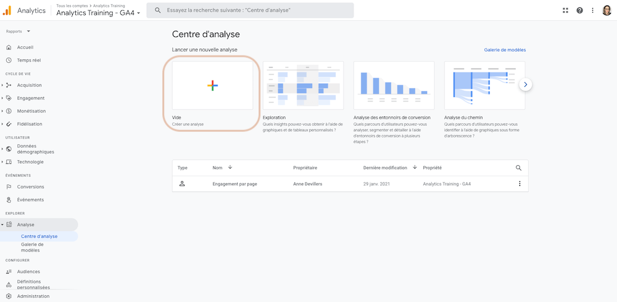Screen dimensions: 617x302
Task: Open Conversions in sidebar
Action: click(30, 187)
